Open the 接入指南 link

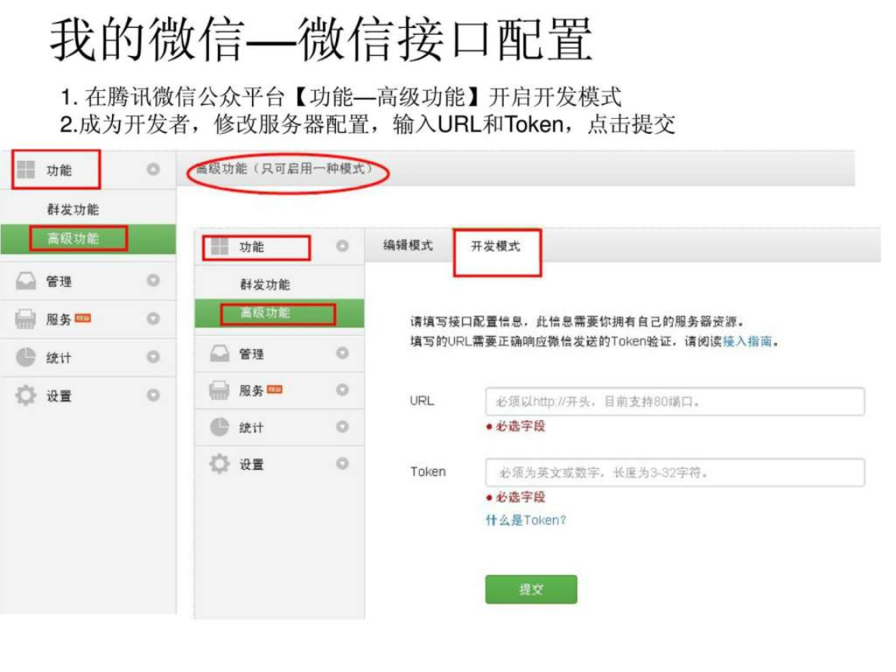point(747,341)
